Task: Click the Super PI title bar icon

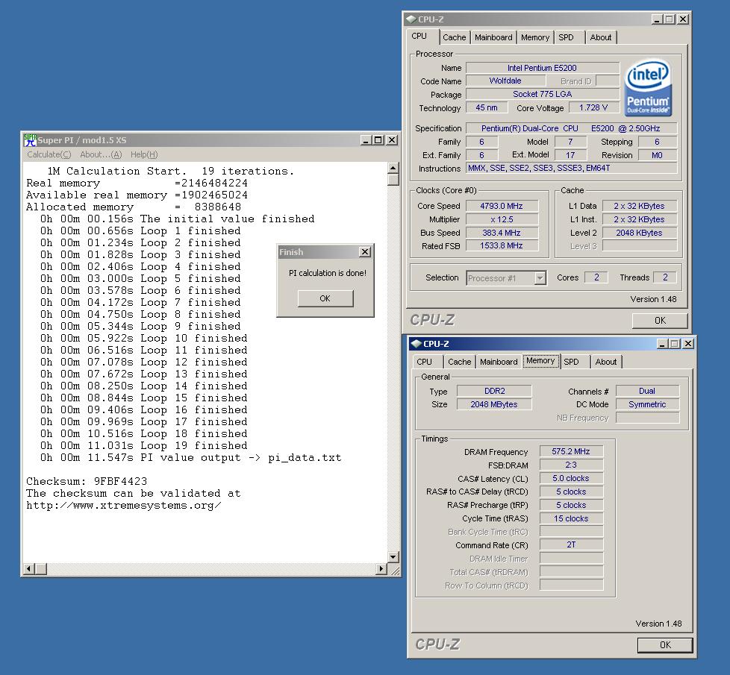Action: [x=31, y=139]
